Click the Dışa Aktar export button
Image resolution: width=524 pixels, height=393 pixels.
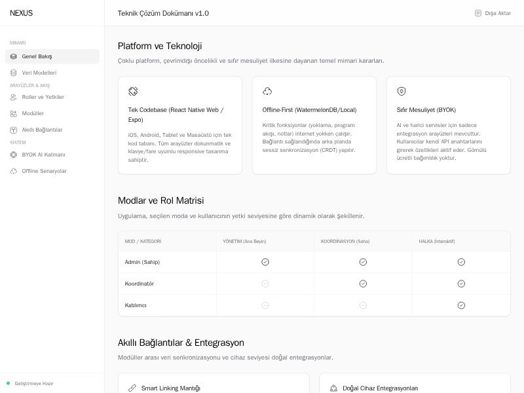(493, 13)
